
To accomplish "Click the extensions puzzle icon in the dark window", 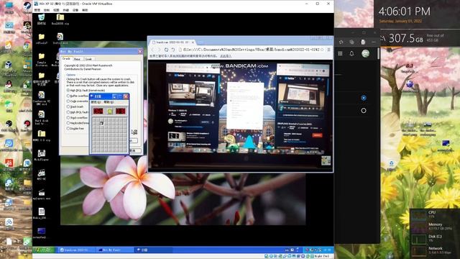I will click(341, 42).
